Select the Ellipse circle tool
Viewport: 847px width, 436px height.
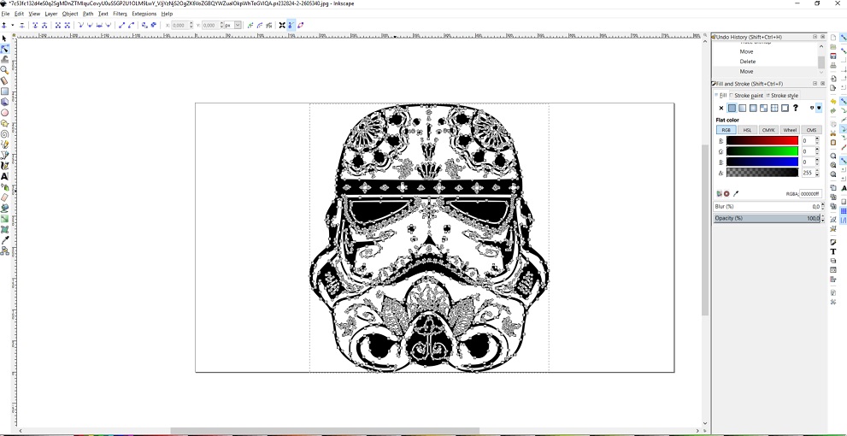pos(4,113)
